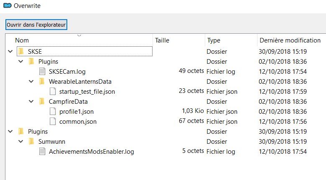Screen dimensions: 326x180
Task: Click the SKSE folder icon
Action: pyautogui.click(x=21, y=52)
